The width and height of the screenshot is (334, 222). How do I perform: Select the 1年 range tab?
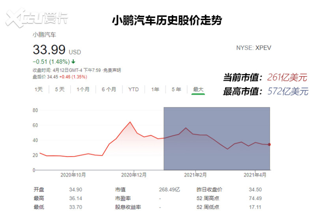(155, 89)
